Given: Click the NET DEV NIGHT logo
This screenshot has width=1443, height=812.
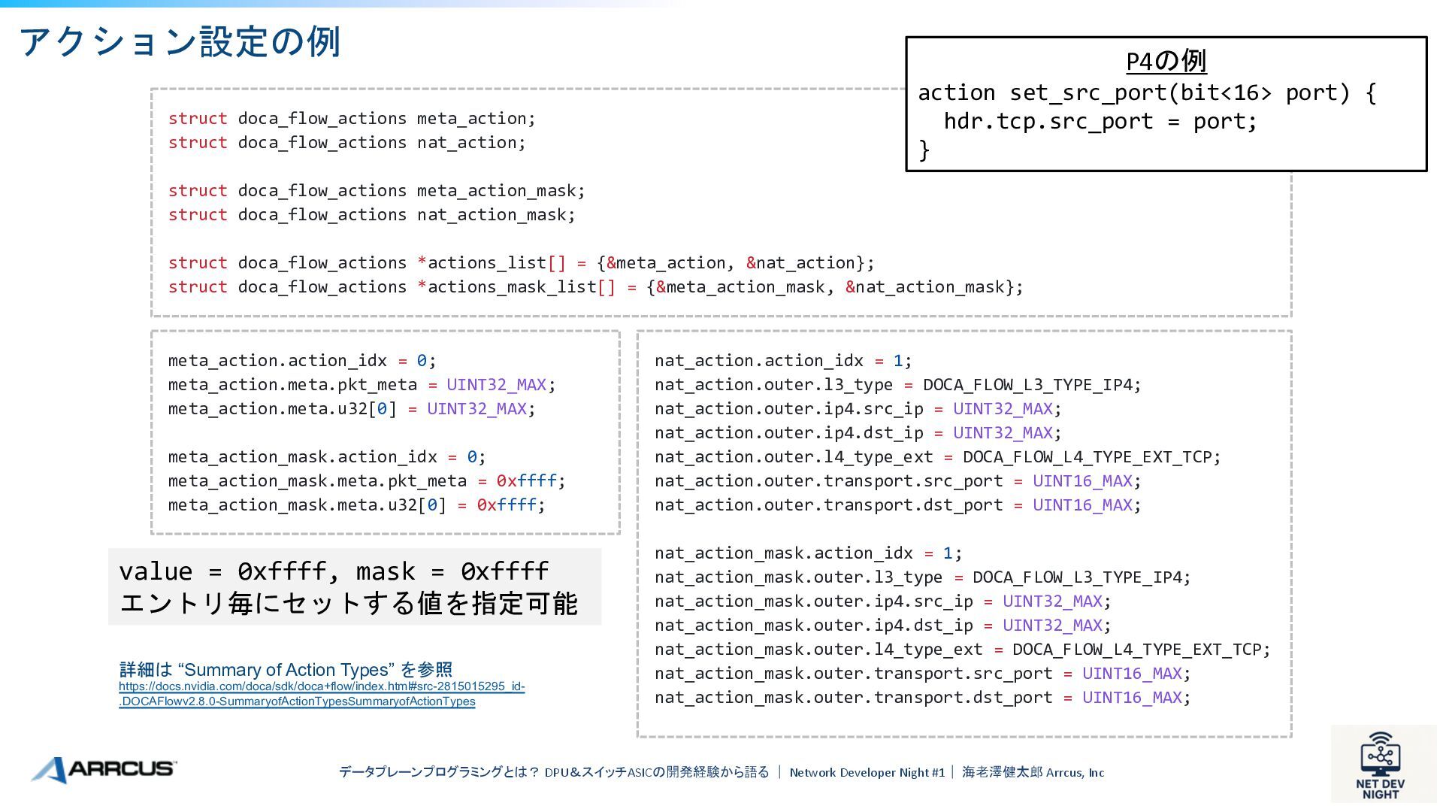Looking at the screenshot, I should [x=1380, y=766].
